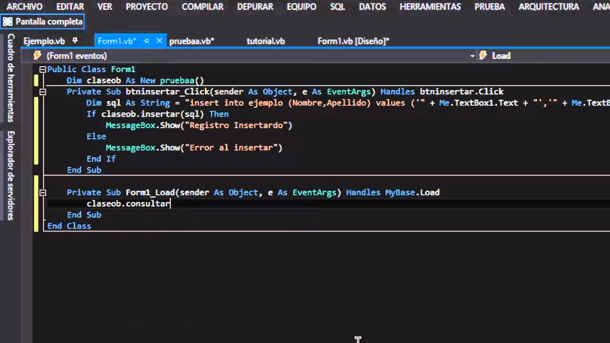Switch to the pruebaa.vb* tab

tap(192, 41)
